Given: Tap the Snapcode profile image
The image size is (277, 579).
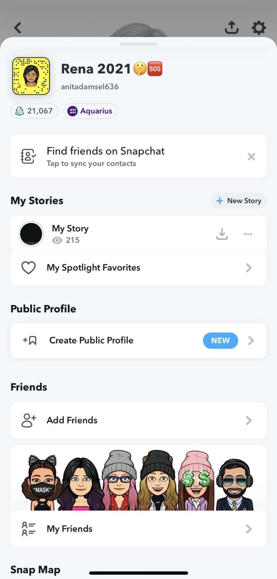Looking at the screenshot, I should tap(31, 76).
